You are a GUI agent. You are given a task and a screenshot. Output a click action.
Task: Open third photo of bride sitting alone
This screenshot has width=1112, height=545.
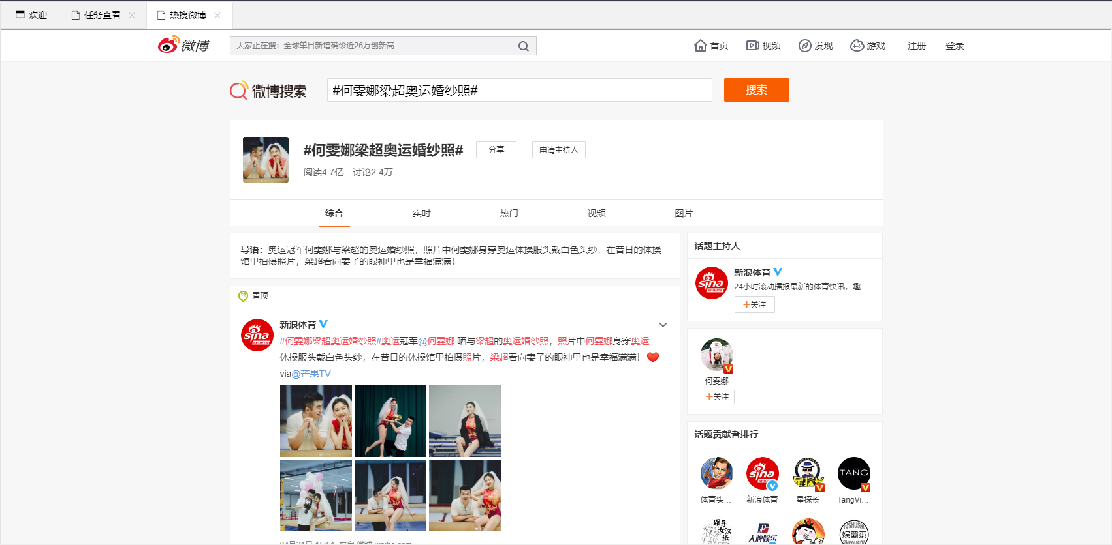tap(465, 421)
